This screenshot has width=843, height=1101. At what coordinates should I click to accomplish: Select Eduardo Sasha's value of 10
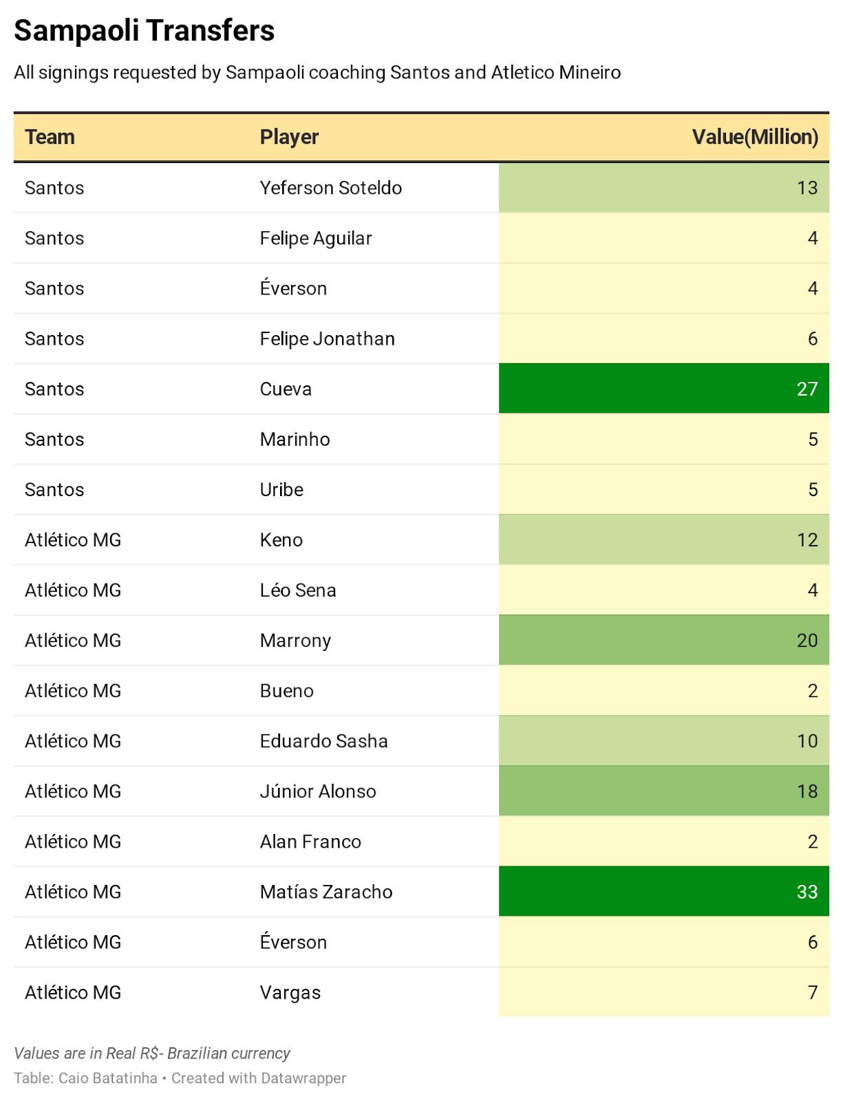663,741
